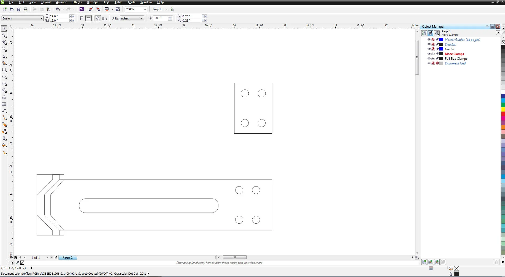Open the Bitmaps menu
The width and height of the screenshot is (505, 277).
click(x=92, y=2)
